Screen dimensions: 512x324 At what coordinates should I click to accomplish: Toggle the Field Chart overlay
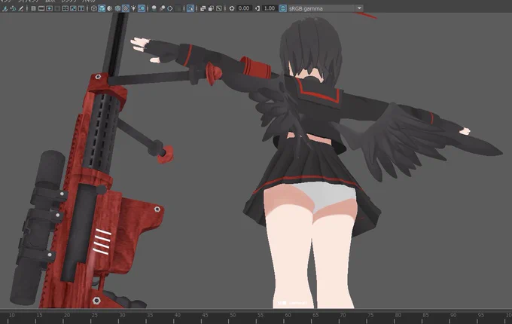click(x=66, y=8)
